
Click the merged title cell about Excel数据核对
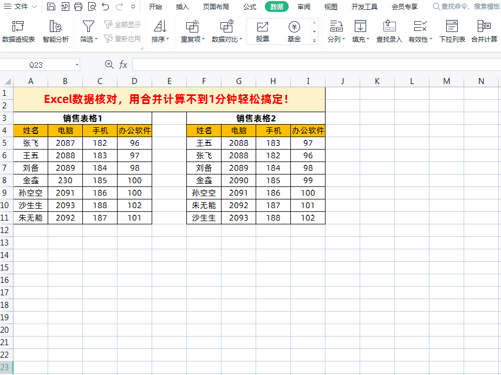pyautogui.click(x=170, y=99)
